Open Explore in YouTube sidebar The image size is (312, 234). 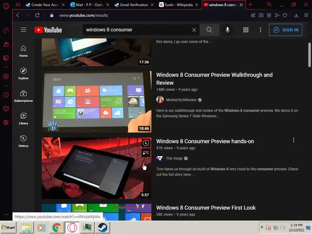coord(23,74)
